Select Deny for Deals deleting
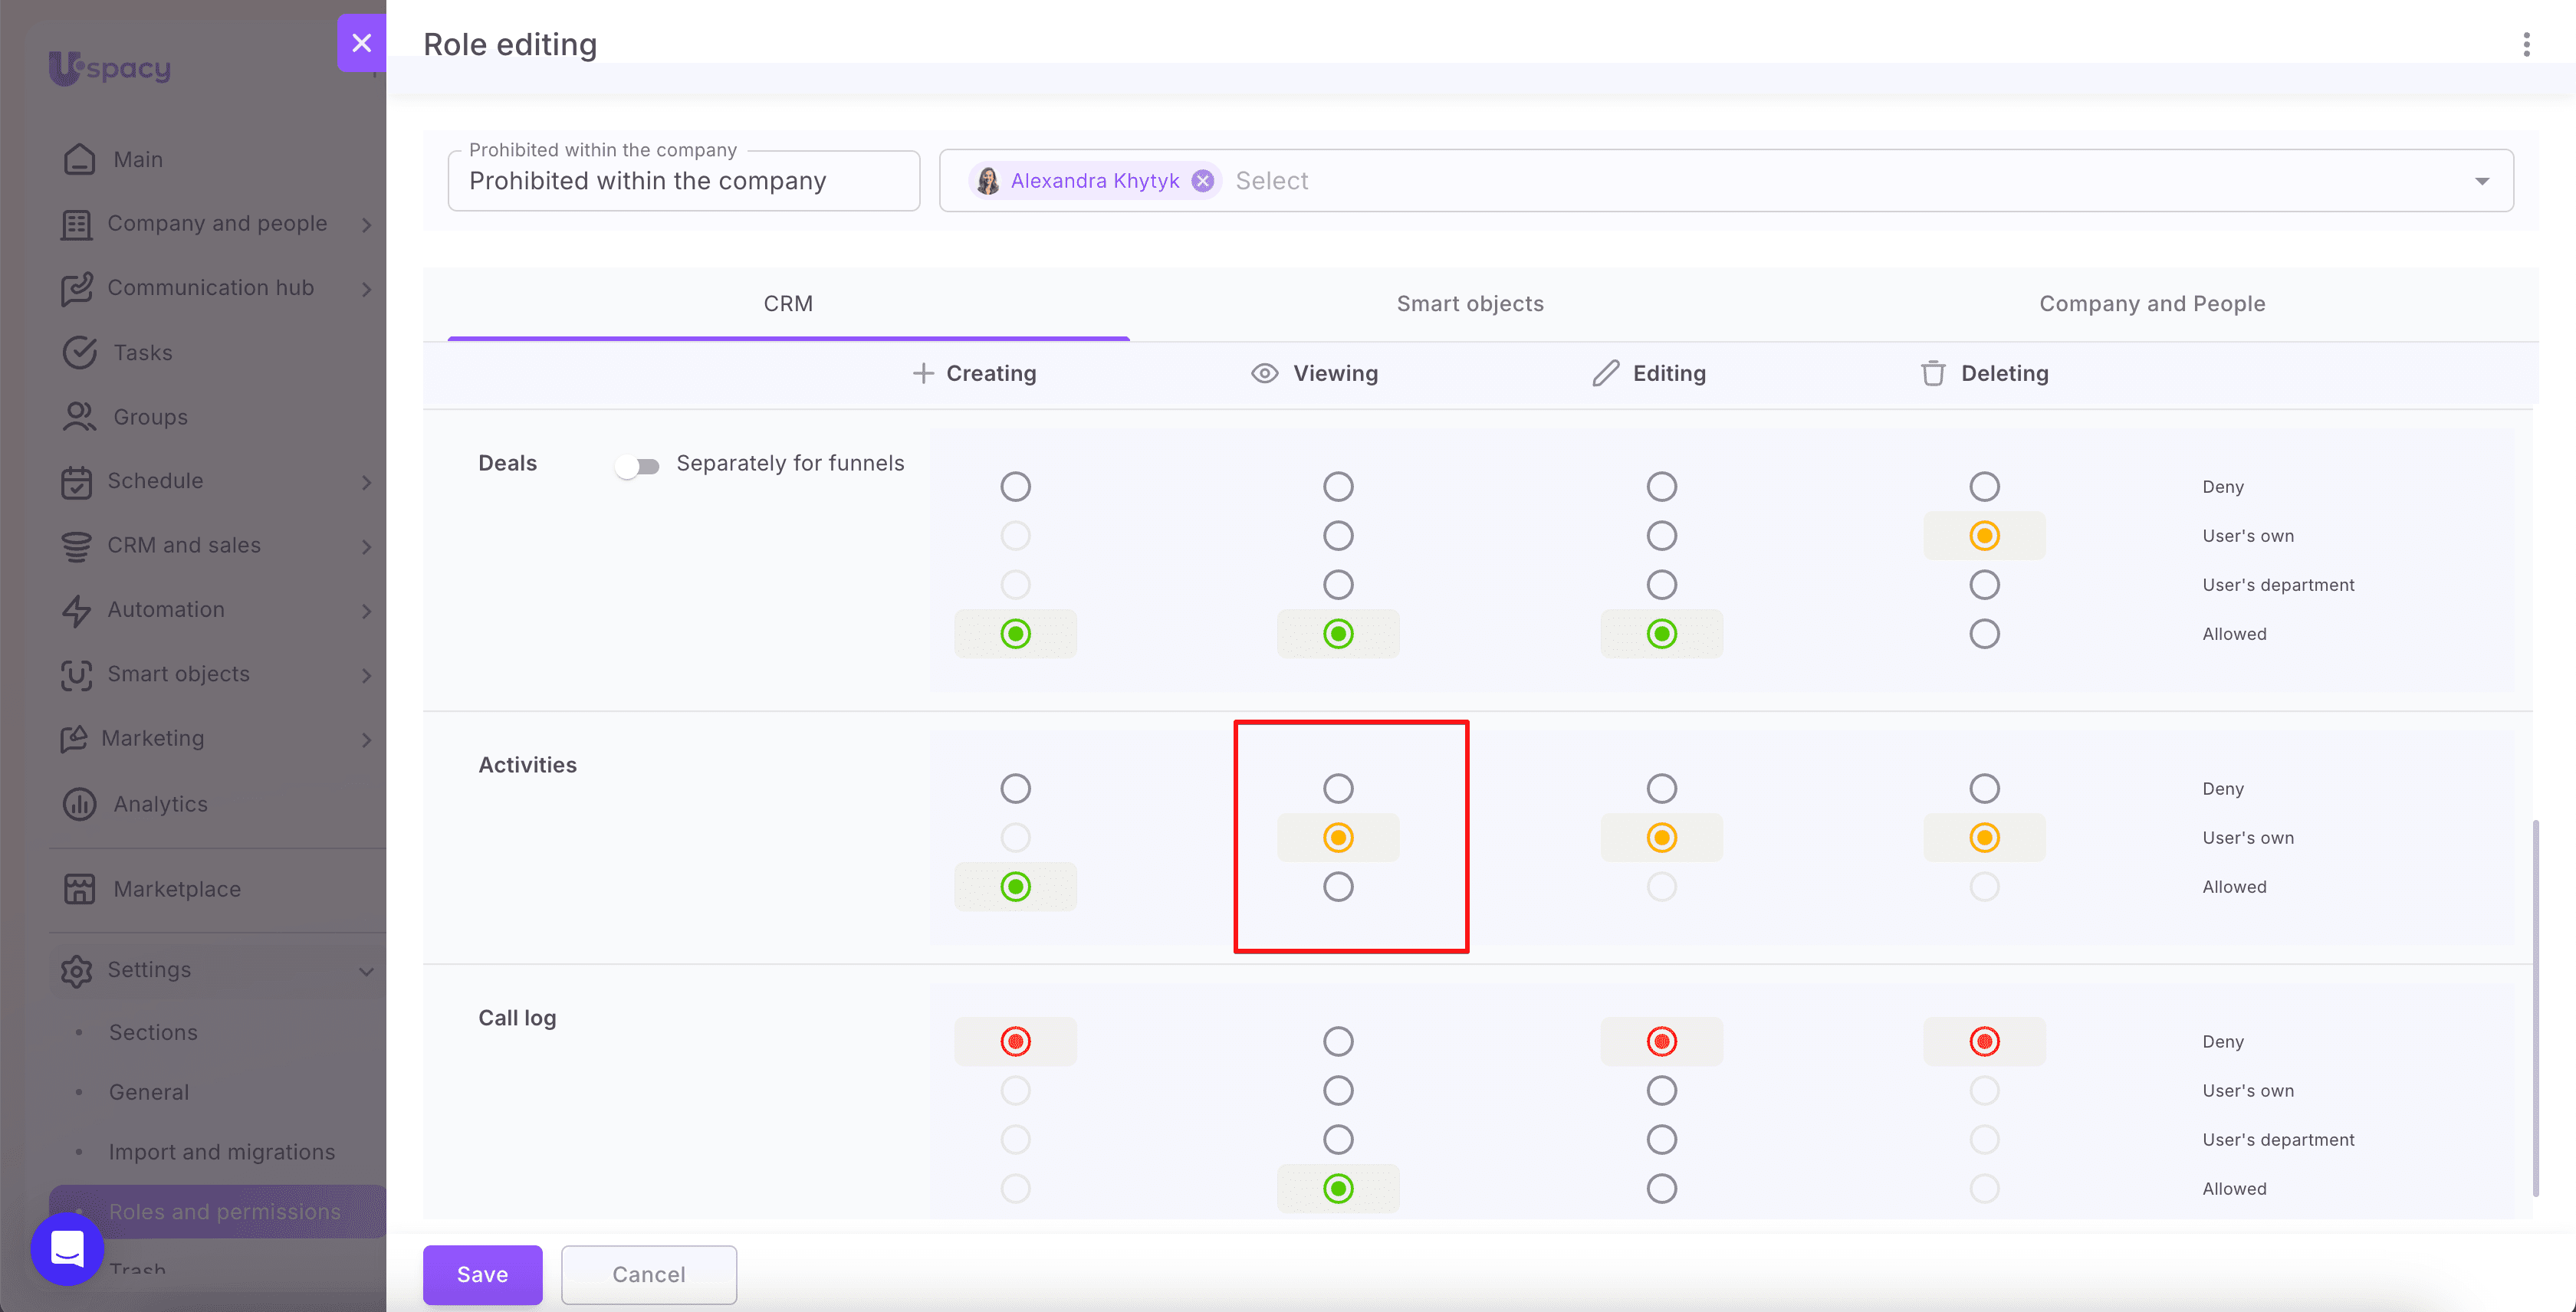 point(1984,487)
